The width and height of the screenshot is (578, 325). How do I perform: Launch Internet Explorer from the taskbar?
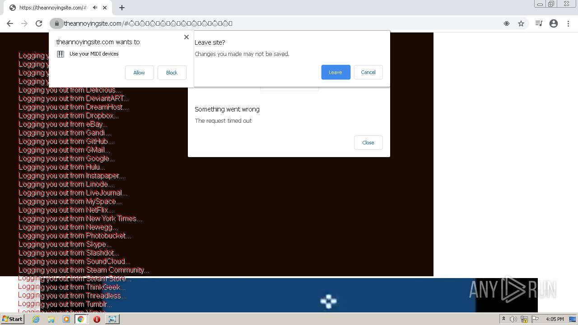point(36,319)
